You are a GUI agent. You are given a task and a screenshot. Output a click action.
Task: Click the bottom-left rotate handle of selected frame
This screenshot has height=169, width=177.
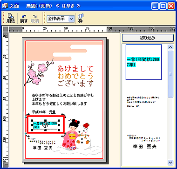(27, 135)
